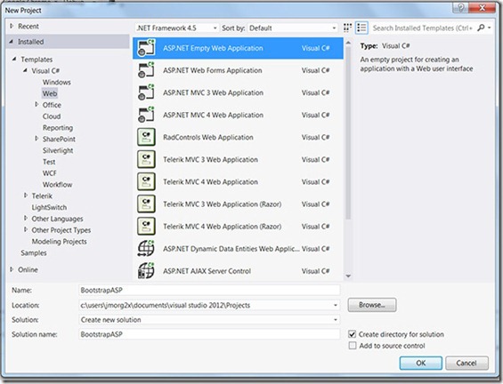
Task: Click the Telerik MVC 4 Web Application (Razor) icon
Action: [x=146, y=226]
